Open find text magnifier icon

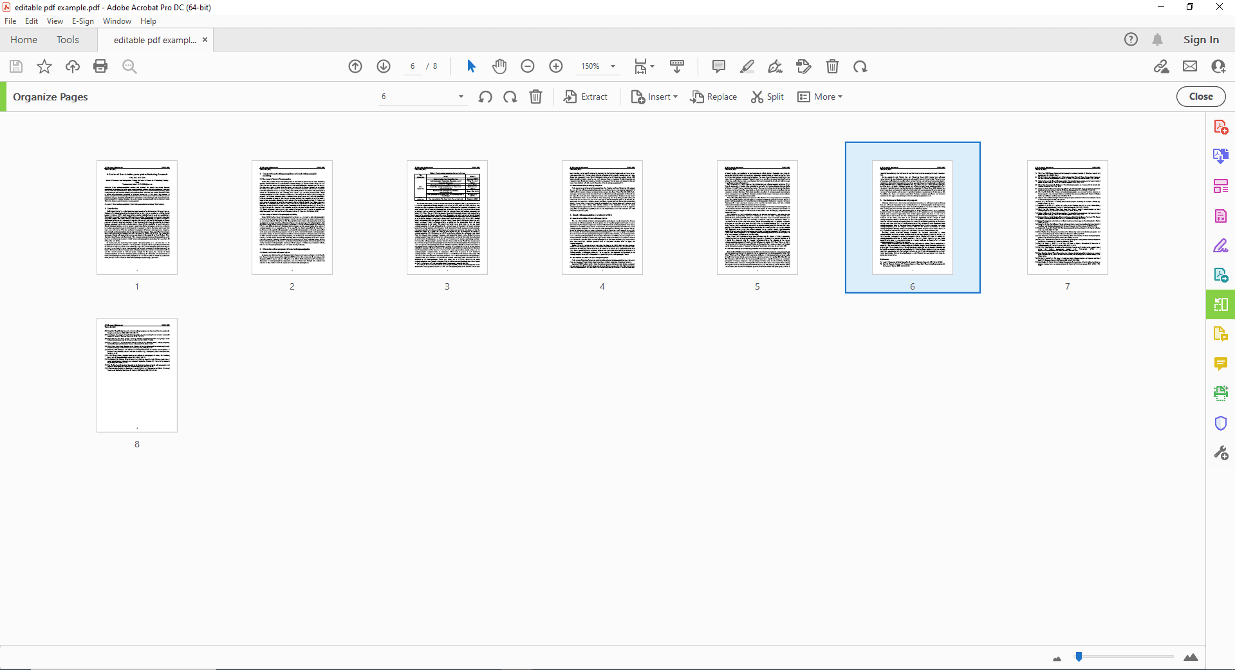point(129,66)
